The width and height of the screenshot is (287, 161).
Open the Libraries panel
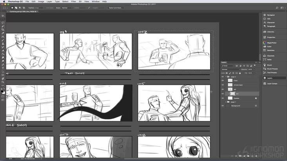pyautogui.click(x=269, y=32)
